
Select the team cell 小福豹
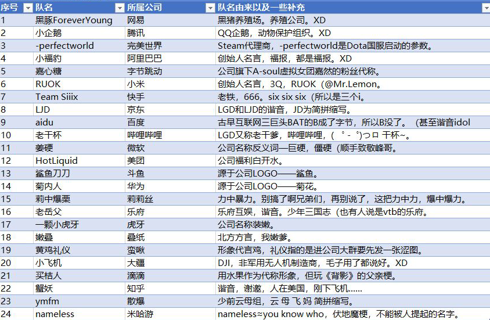tap(79, 59)
